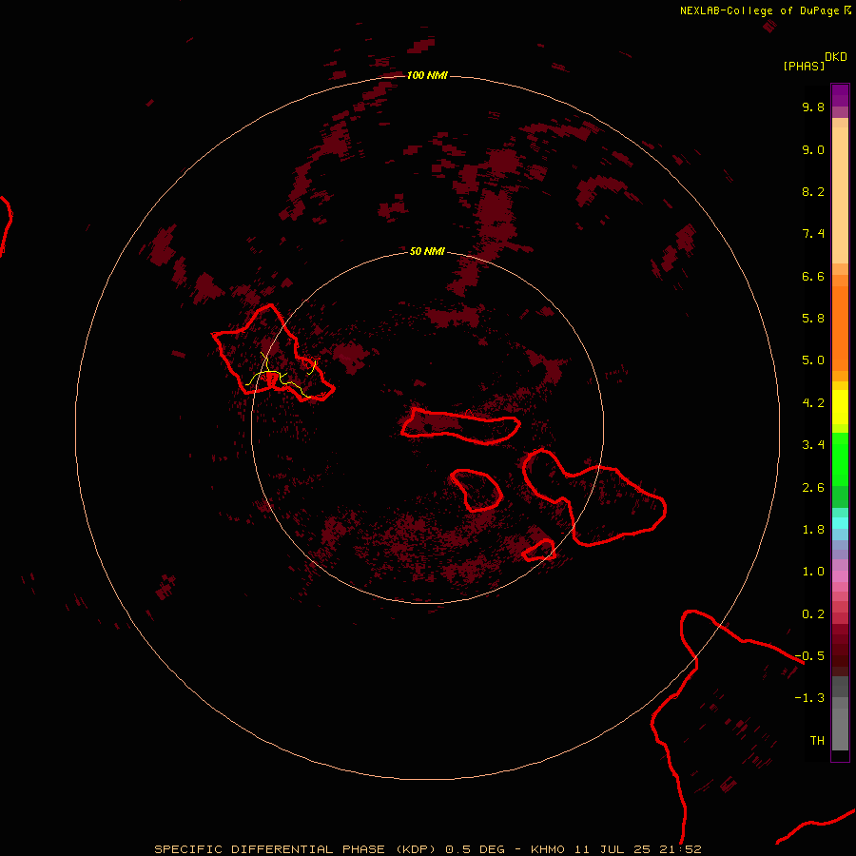Select the 3.4 scale label

813,445
